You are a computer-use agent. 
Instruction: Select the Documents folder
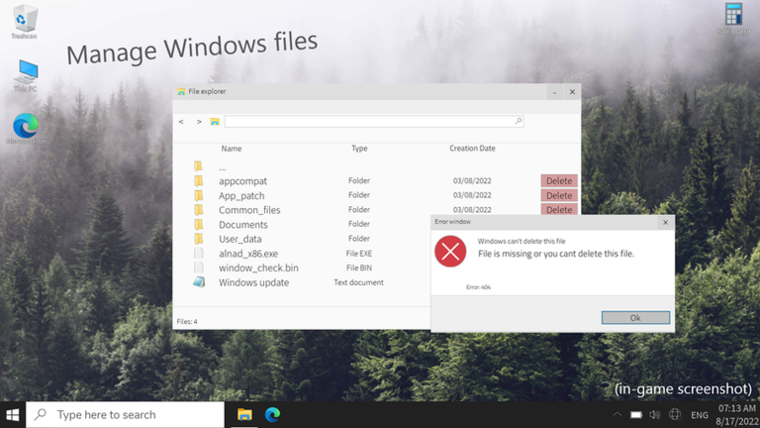click(x=242, y=224)
